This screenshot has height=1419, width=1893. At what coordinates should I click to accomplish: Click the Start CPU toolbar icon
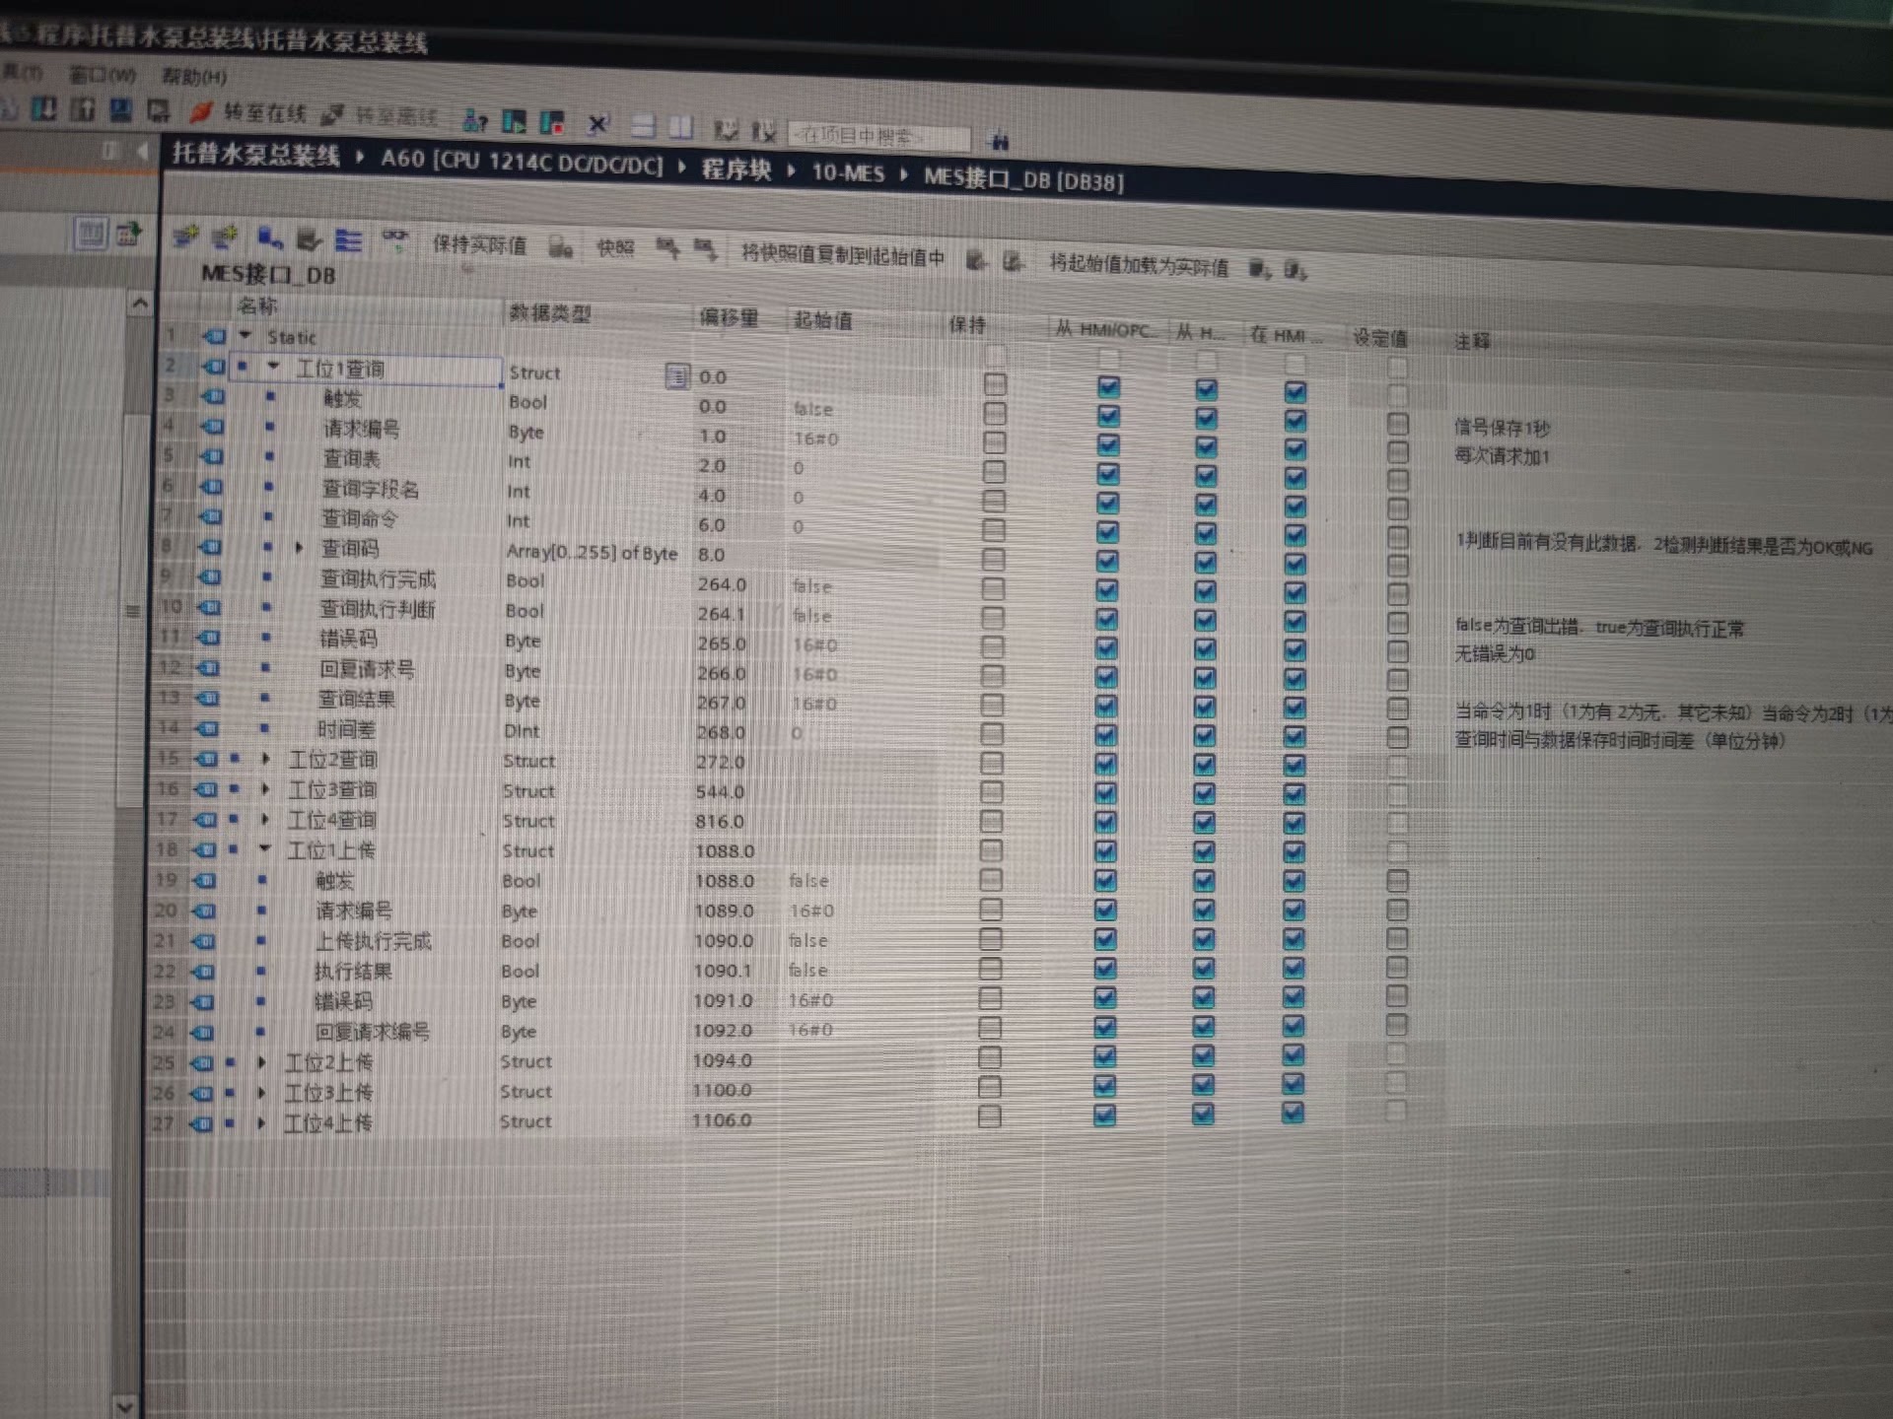pos(515,122)
